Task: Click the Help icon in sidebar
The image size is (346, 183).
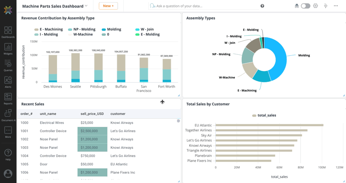Action: 8,154
